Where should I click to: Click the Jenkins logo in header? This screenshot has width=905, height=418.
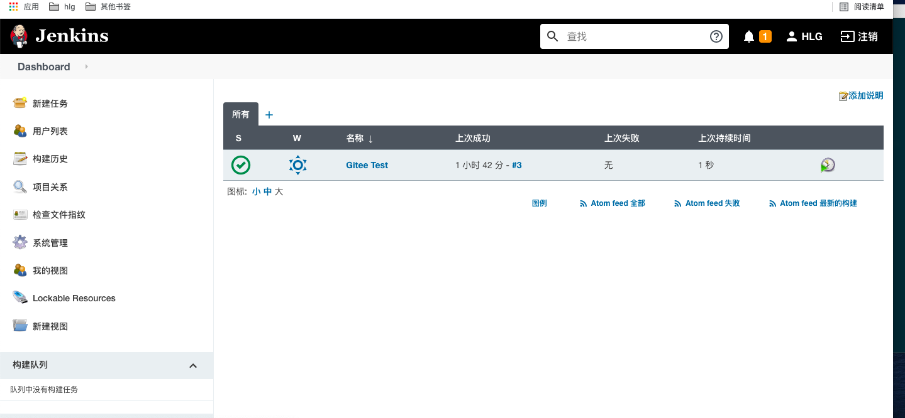[x=60, y=36]
